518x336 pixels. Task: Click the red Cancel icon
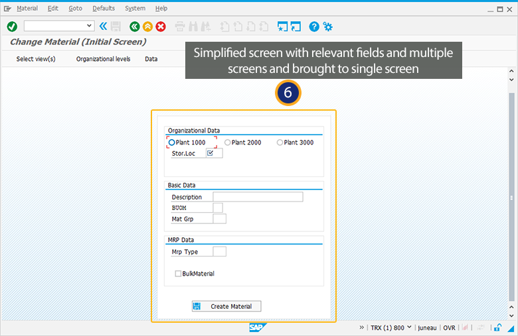tap(161, 27)
